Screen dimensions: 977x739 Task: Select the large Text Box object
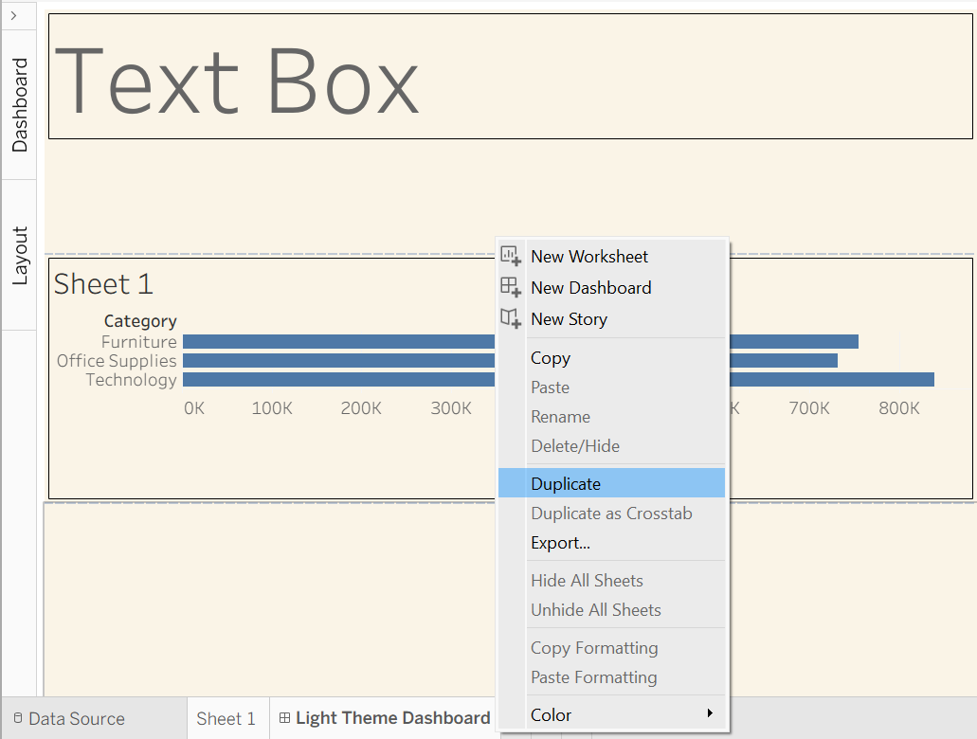[237, 79]
